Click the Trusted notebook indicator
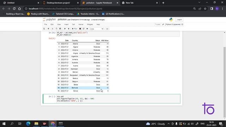The height and width of the screenshot is (127, 226). (157, 24)
